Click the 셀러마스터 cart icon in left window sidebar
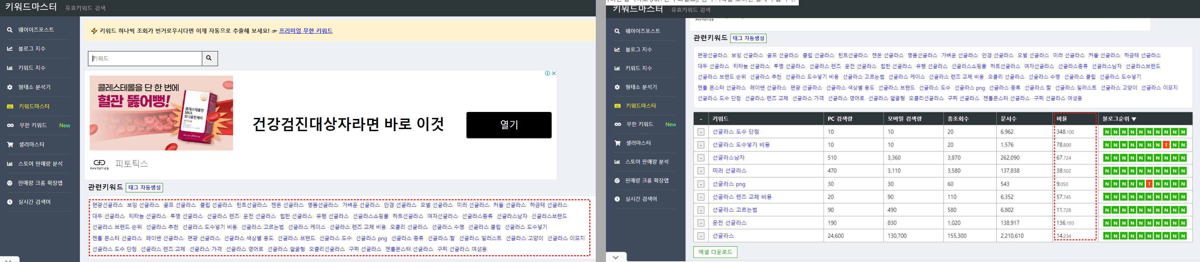Image resolution: width=1200 pixels, height=262 pixels. coord(10,144)
